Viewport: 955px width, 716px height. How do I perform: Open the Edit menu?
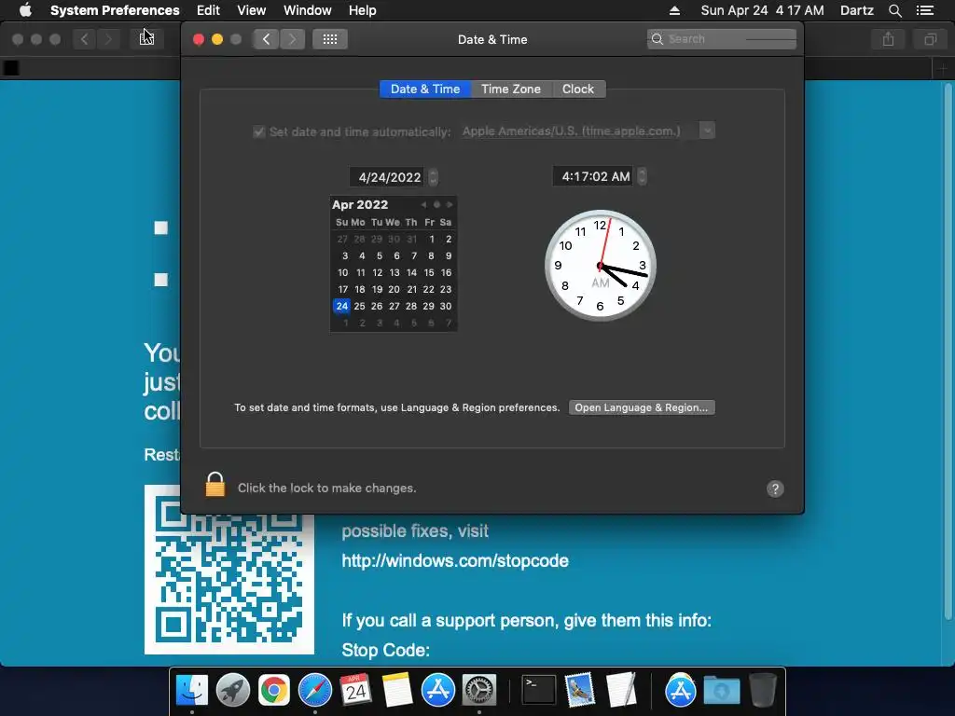click(x=208, y=10)
